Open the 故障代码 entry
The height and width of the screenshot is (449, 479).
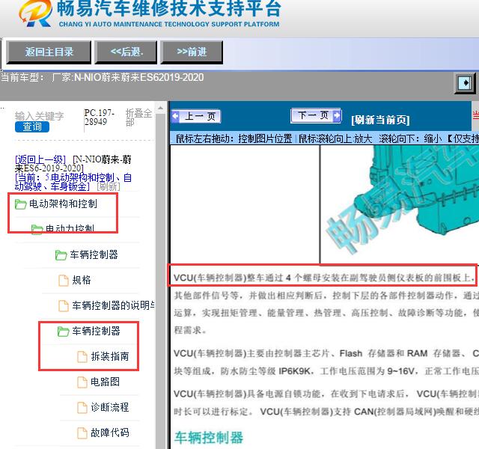point(110,433)
